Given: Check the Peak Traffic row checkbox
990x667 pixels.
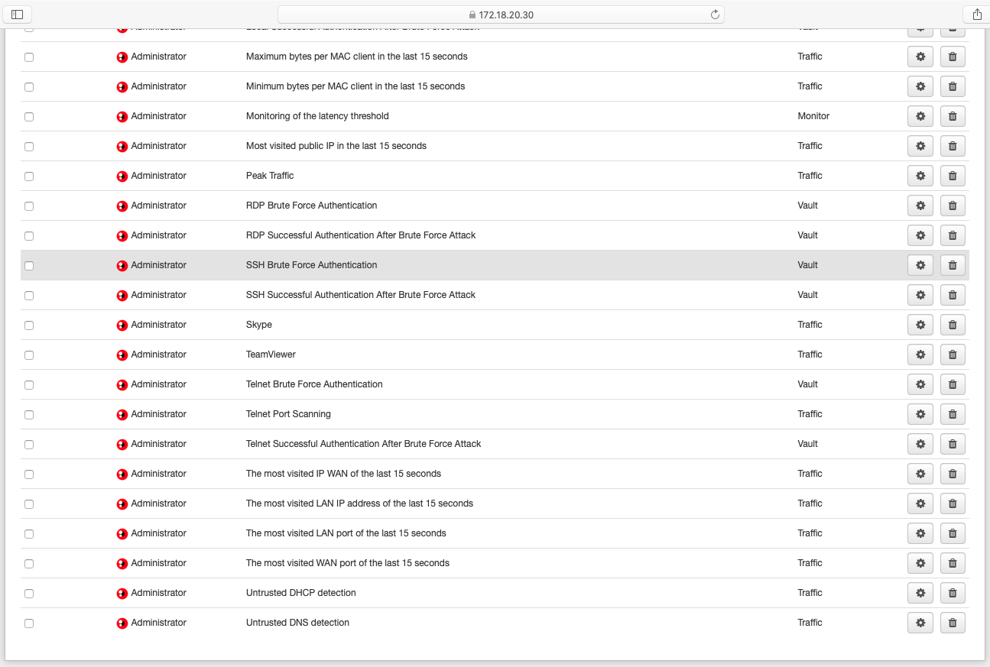Looking at the screenshot, I should [x=29, y=176].
